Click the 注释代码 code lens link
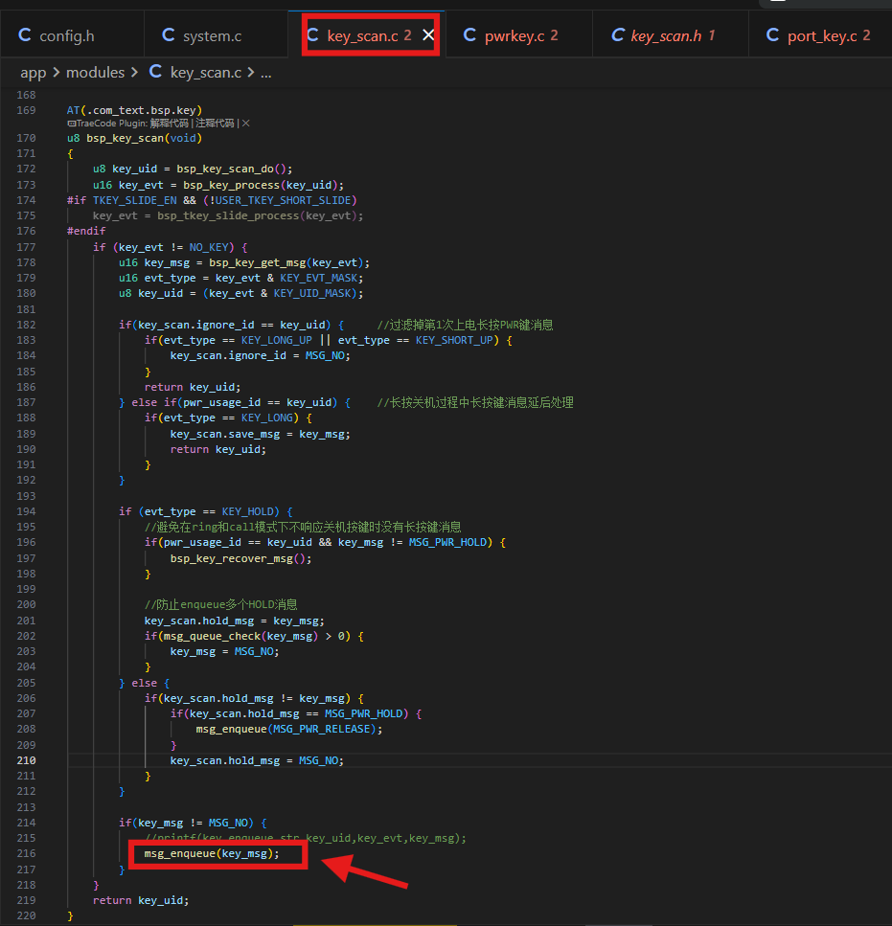Image resolution: width=892 pixels, height=926 pixels. (215, 123)
